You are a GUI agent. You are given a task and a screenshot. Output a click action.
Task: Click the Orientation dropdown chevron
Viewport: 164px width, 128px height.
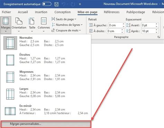click(x=19, y=31)
